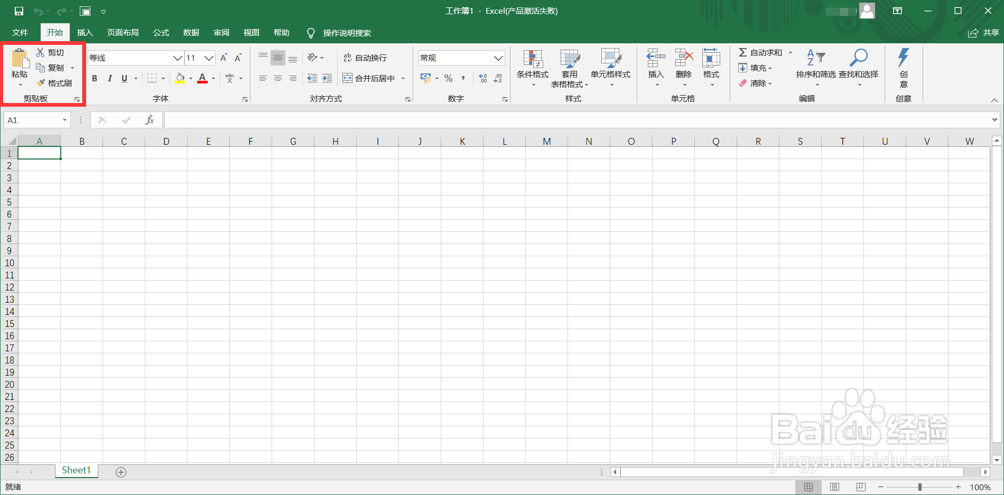Toggle underline formatting
Viewport: 1004px width, 495px height.
coord(125,78)
